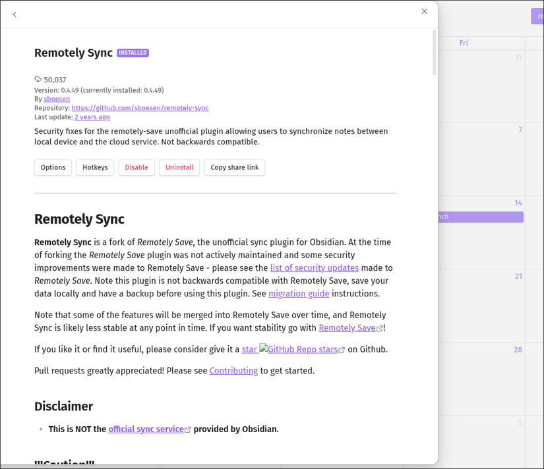Open the migration guide link
Screen dimensions: 544x469
click(299, 293)
